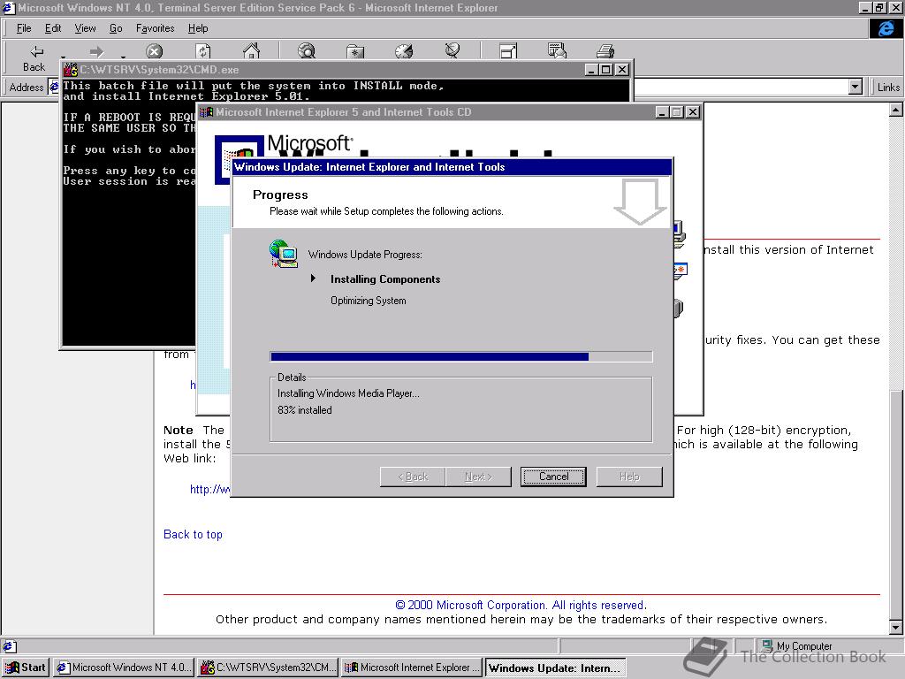Click the Internet Explorer logo in the menu bar corner
The image size is (905, 679).
pos(886,28)
